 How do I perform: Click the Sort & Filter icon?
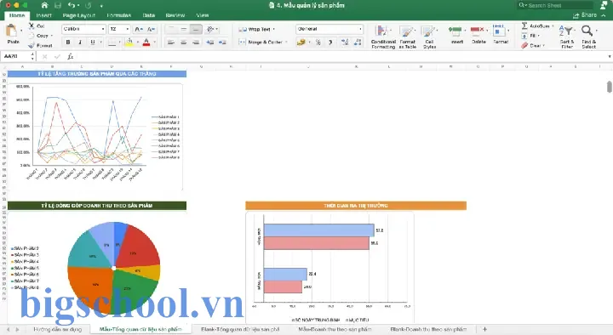[x=566, y=31]
